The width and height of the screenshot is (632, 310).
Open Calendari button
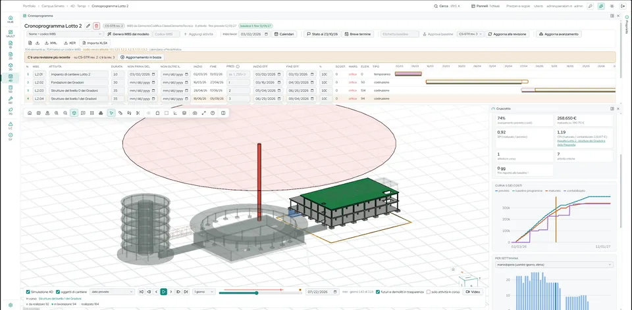[x=284, y=34]
